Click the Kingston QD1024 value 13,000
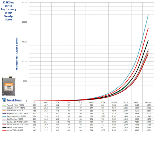Viewport: 155px width, 142px height. [x=148, y=113]
